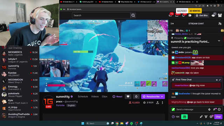Open the sword moderator tools icon in chat
224x126 pixels.
click(x=201, y=117)
